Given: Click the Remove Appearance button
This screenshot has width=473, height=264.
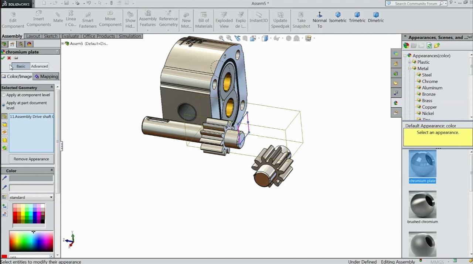Looking at the screenshot, I should [x=31, y=159].
